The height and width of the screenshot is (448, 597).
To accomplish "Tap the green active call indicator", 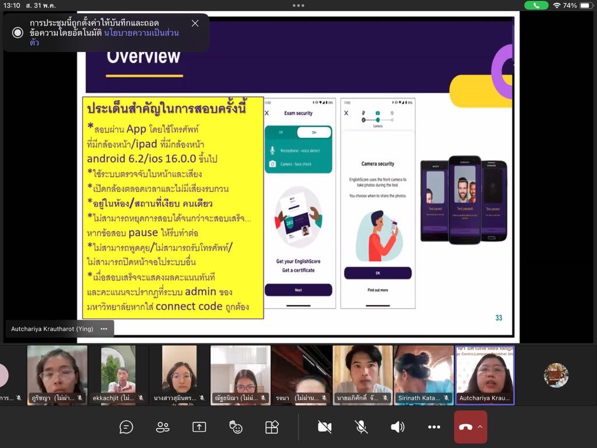I will 536,5.
